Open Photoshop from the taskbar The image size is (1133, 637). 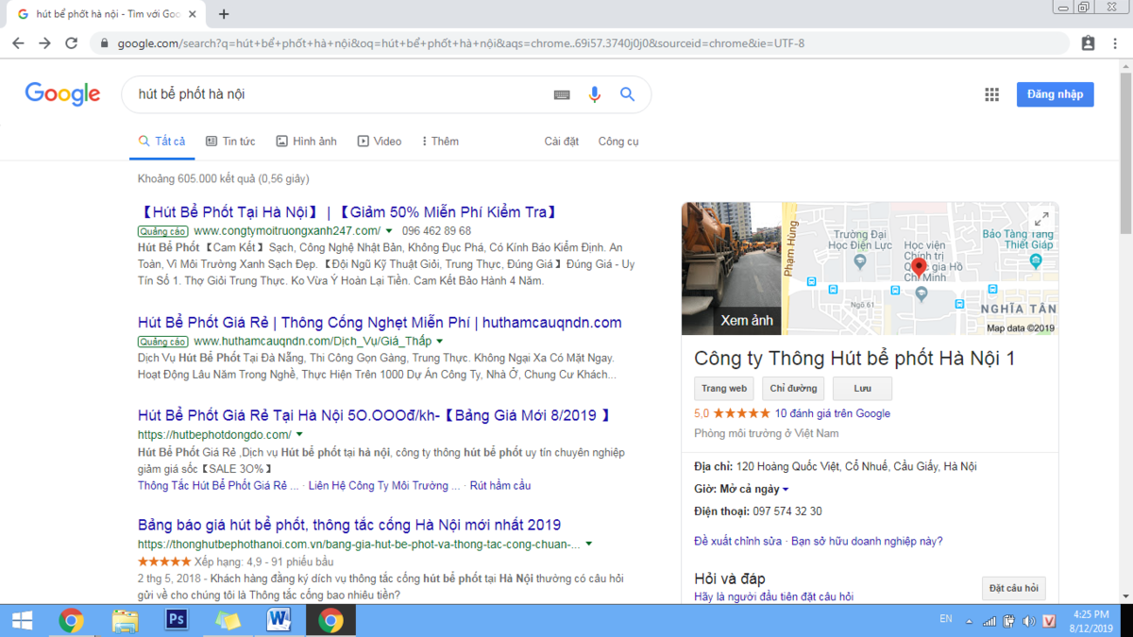pyautogui.click(x=177, y=620)
